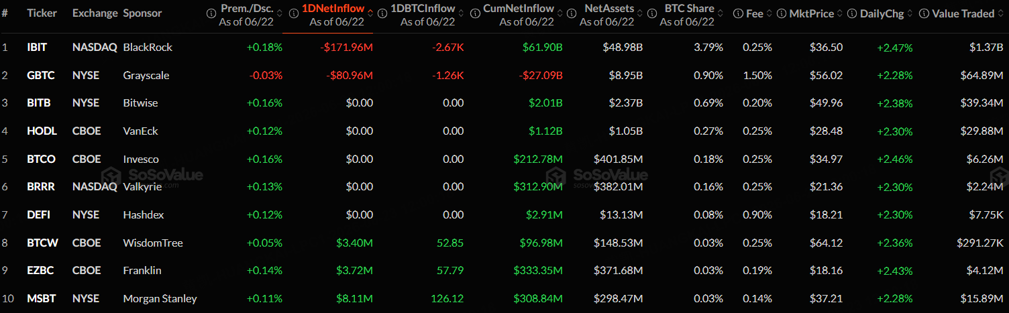Click GBTC net inflow value -$80.96M
The height and width of the screenshot is (313, 1009).
coord(350,75)
